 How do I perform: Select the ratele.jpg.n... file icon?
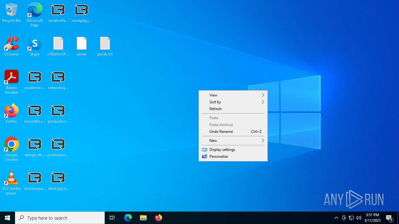58,181
